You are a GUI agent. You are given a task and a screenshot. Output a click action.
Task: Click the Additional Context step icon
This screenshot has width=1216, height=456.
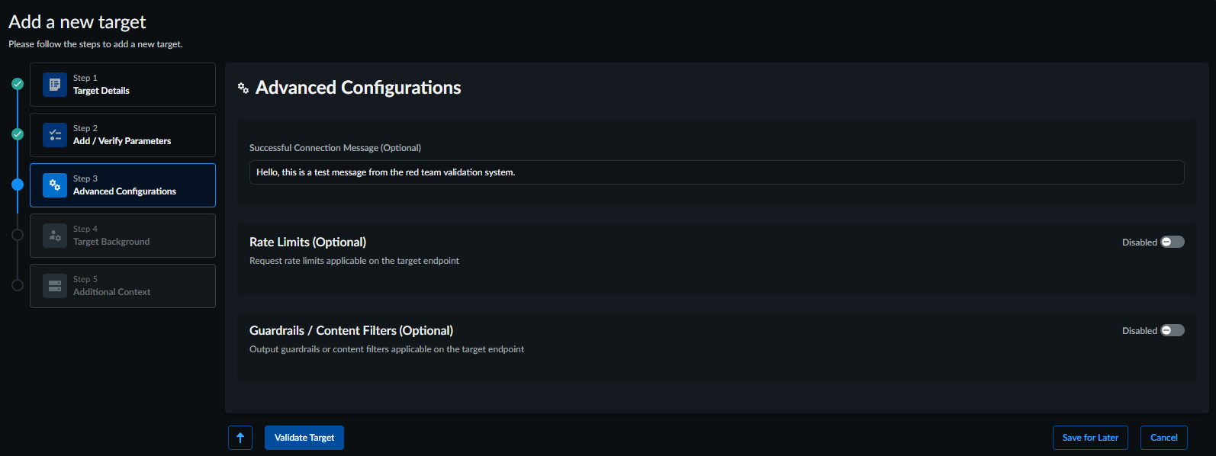[55, 286]
